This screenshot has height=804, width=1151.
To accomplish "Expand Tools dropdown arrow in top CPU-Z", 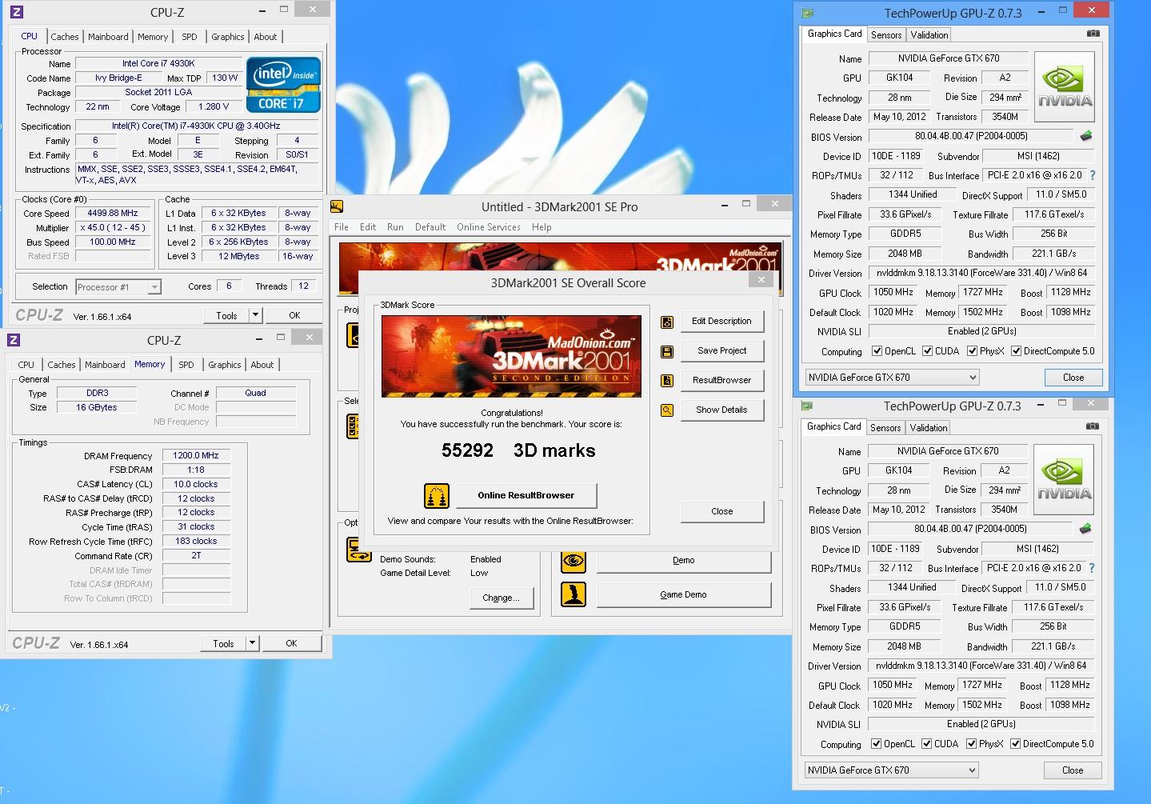I will click(256, 315).
